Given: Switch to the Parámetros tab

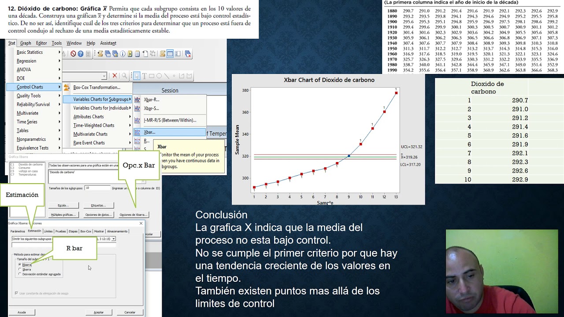Looking at the screenshot, I should 18,231.
